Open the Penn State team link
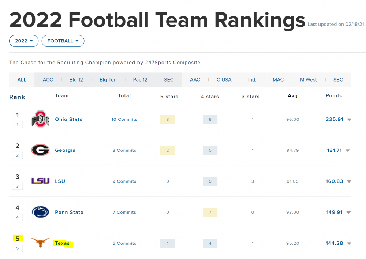The width and height of the screenshot is (366, 259). click(x=69, y=212)
